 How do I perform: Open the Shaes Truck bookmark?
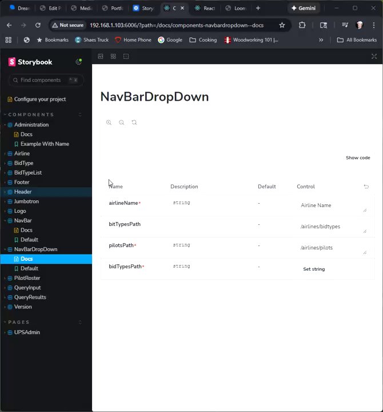point(92,40)
